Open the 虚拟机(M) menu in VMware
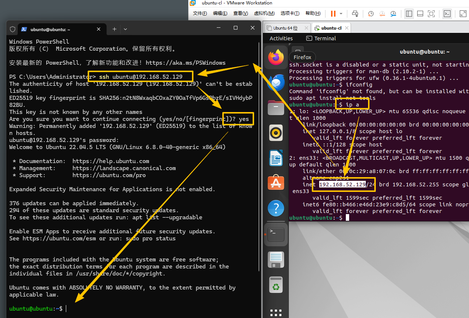The height and width of the screenshot is (318, 469). (x=264, y=13)
